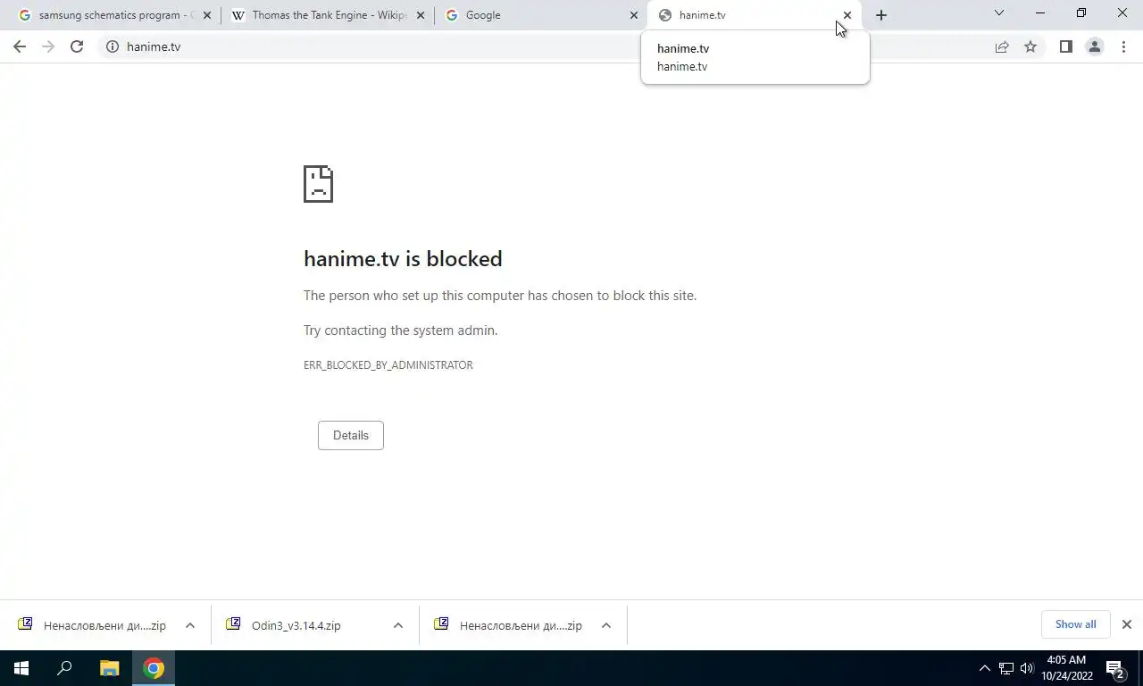Viewport: 1143px width, 686px height.
Task: Open the side panel icon
Action: [x=1065, y=46]
